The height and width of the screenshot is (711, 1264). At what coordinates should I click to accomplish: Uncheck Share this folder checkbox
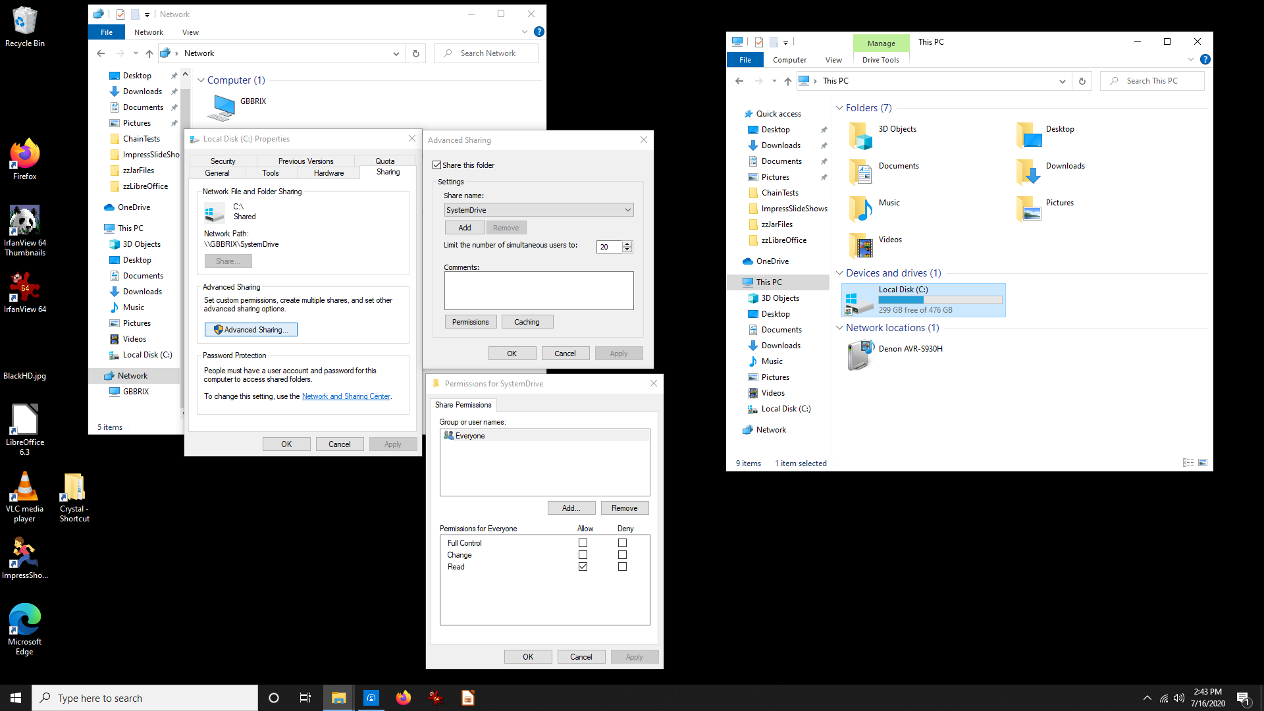[436, 165]
